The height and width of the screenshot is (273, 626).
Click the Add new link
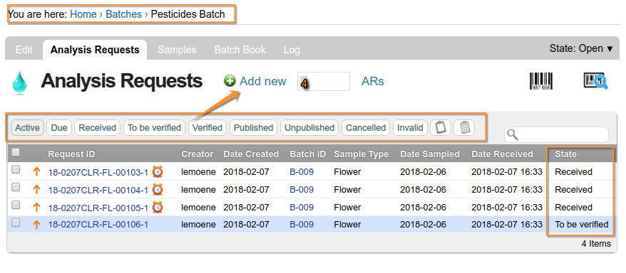click(262, 81)
